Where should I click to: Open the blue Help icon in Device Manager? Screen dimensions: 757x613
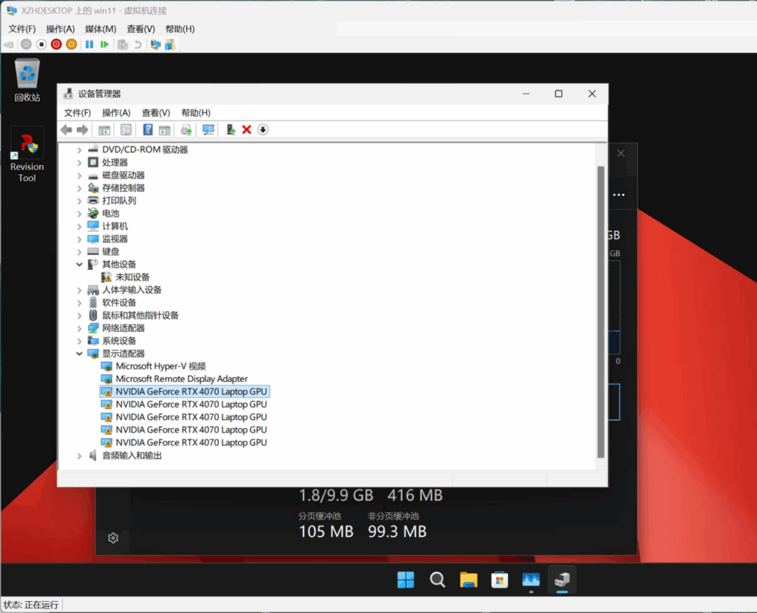click(148, 130)
